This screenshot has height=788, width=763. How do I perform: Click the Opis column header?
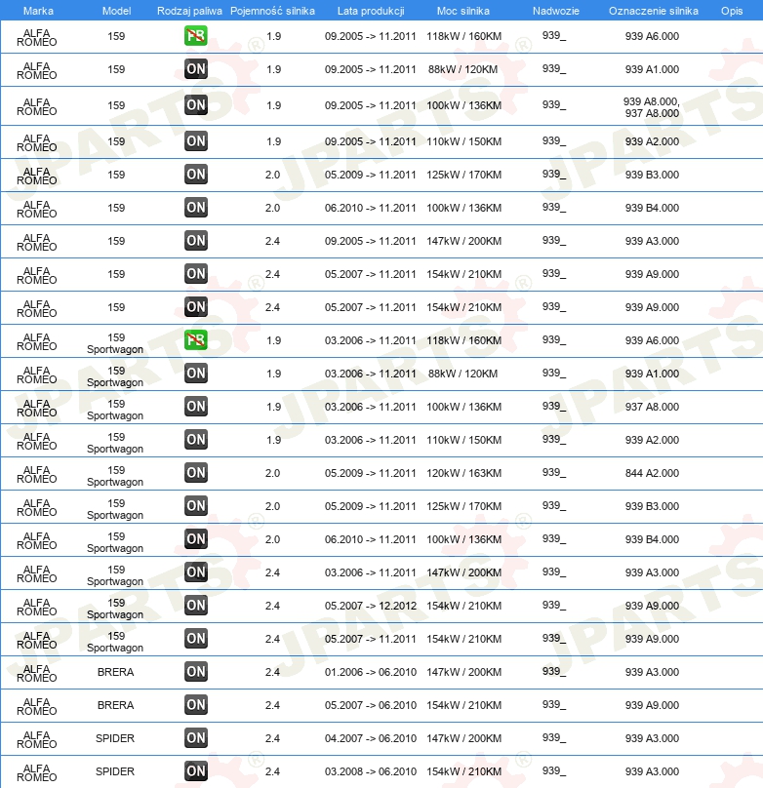point(731,11)
